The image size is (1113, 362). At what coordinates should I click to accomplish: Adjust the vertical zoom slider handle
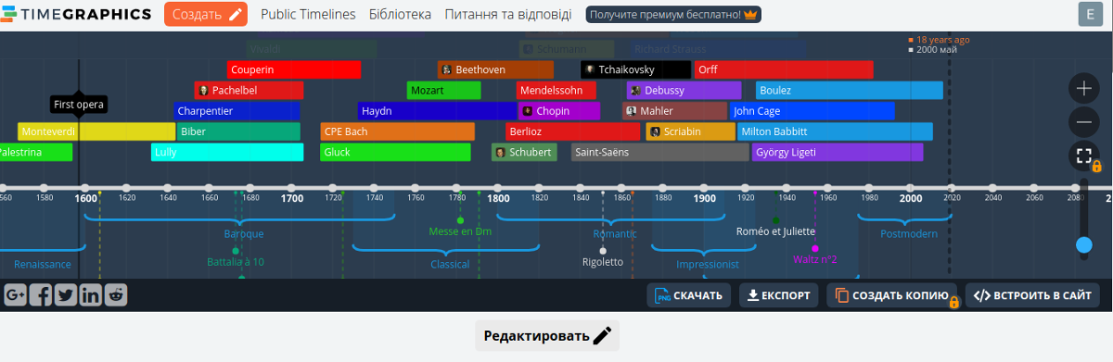coord(1083,245)
